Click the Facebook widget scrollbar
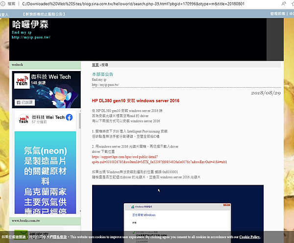Viewport: 294px width, 243px height. 80,121
